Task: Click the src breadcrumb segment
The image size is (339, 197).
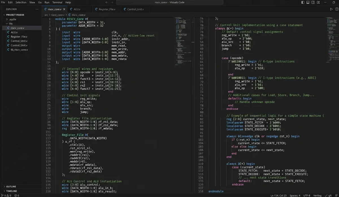Action: coord(46,15)
